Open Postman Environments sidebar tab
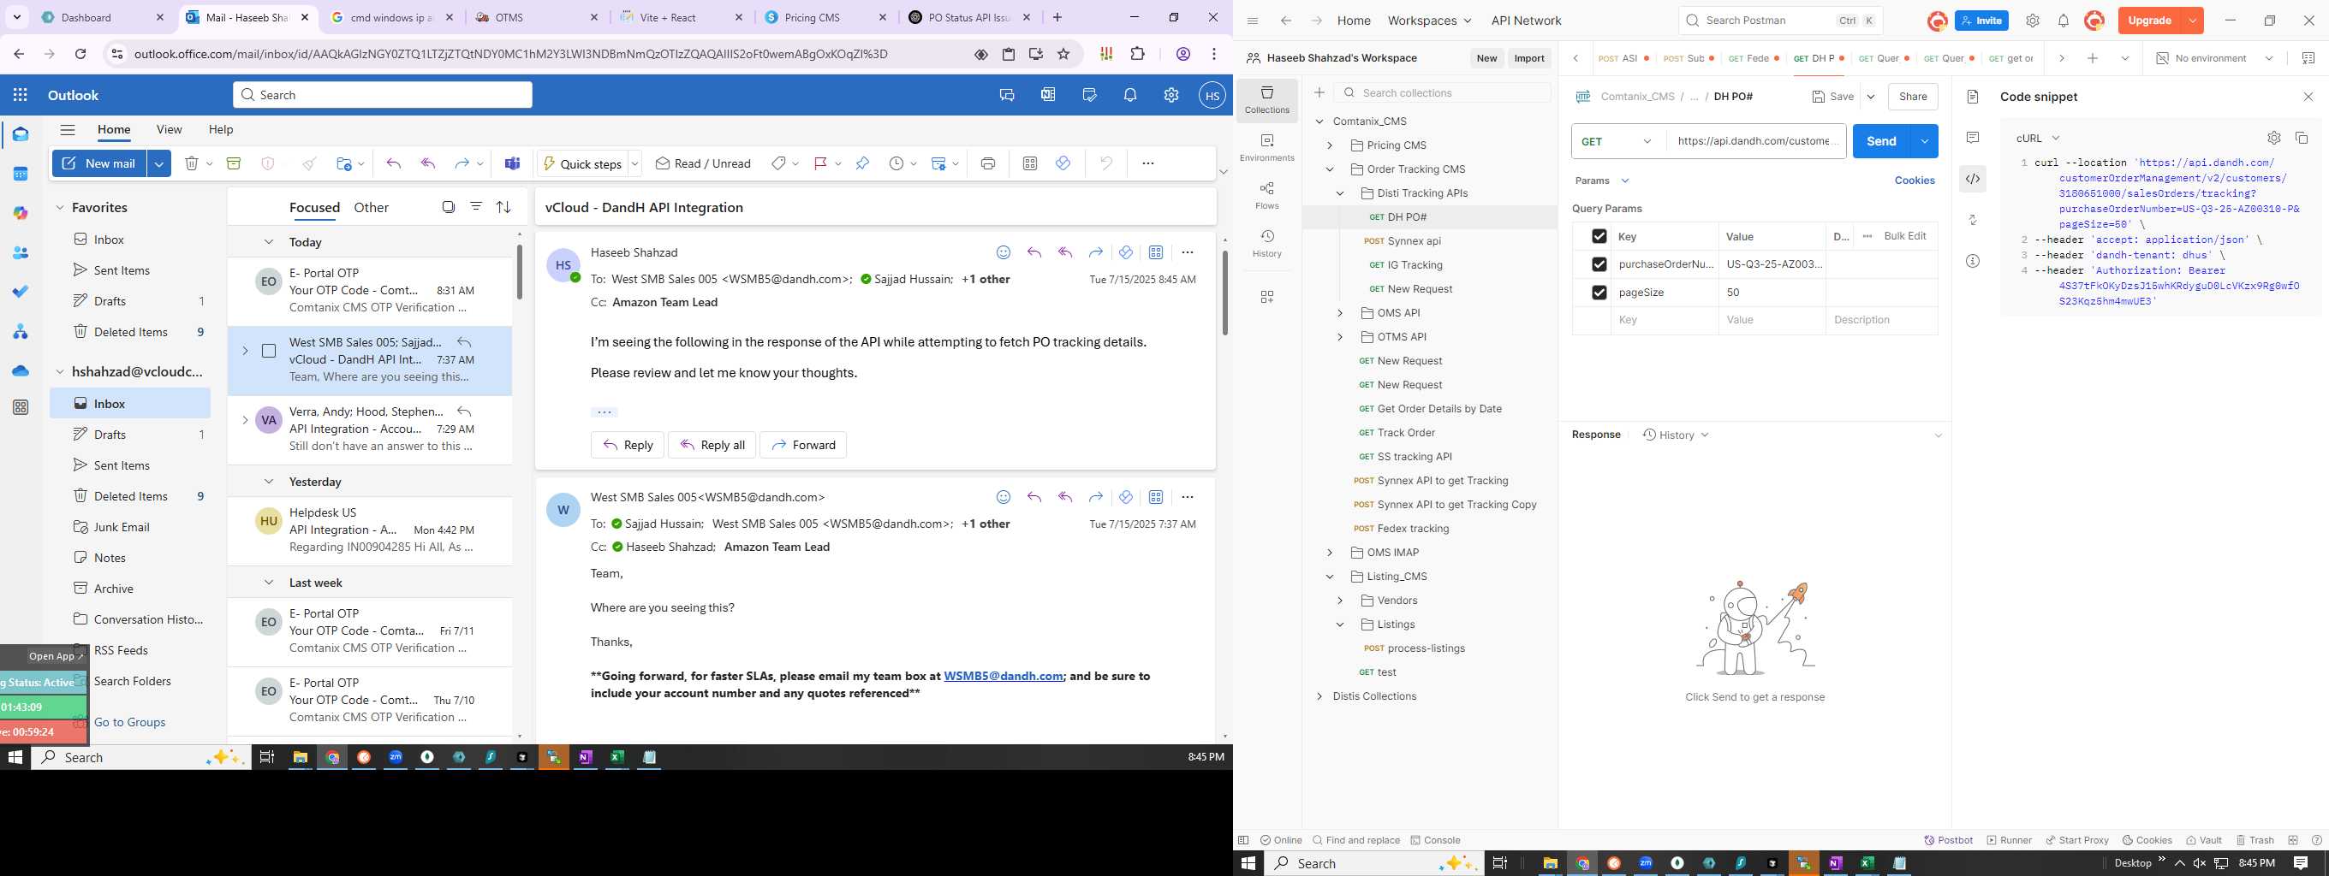This screenshot has width=2329, height=876. pos(1266,147)
